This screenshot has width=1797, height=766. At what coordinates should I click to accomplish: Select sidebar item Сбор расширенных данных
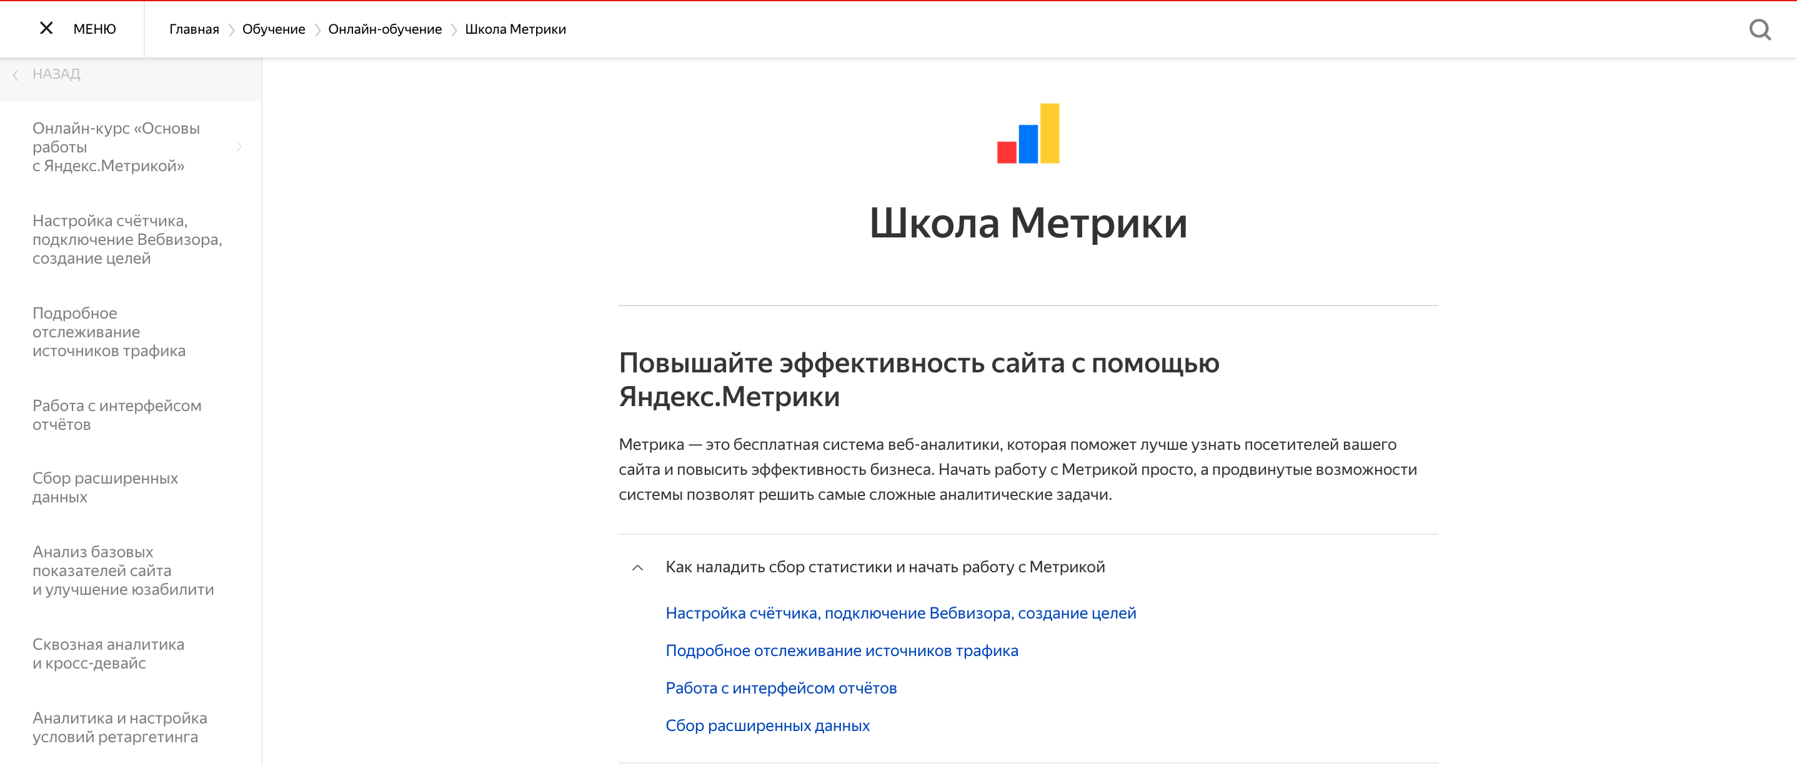tap(104, 487)
